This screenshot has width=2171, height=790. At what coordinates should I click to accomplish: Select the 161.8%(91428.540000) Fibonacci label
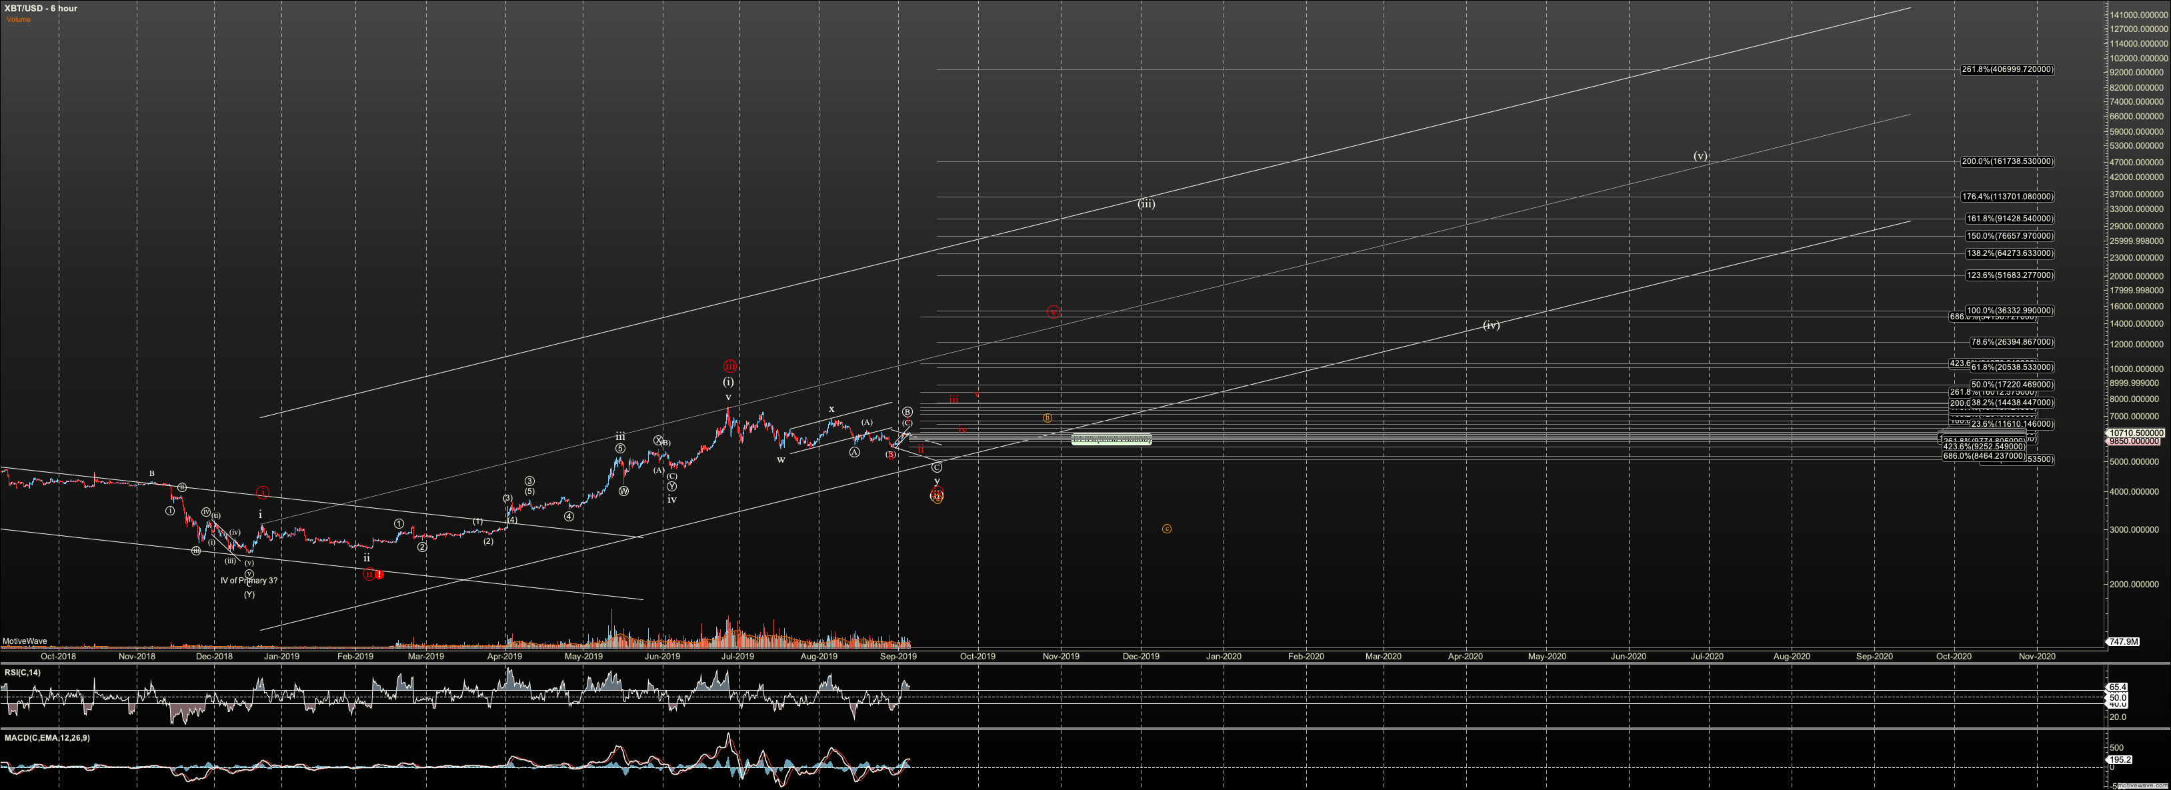click(x=2009, y=219)
